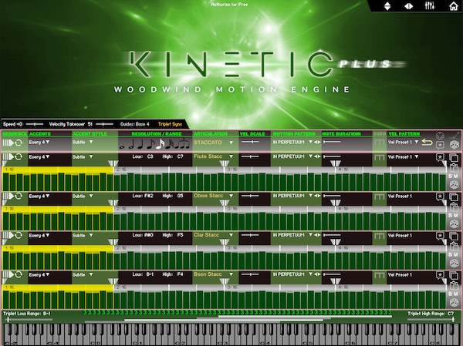Copy the Bssn Stacc row pattern
Viewport: 463px width, 346px height.
pos(454,276)
